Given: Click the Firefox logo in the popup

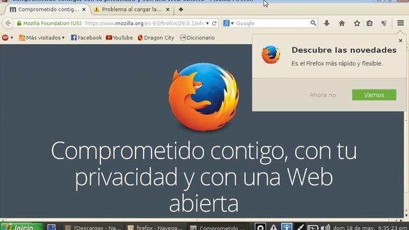Looking at the screenshot, I should (271, 54).
